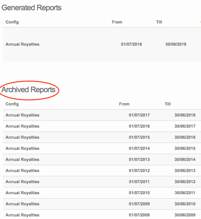Viewport: 201px width, 219px height.
Task: Open archived report ending 30/06/2009
Action: tap(102, 215)
